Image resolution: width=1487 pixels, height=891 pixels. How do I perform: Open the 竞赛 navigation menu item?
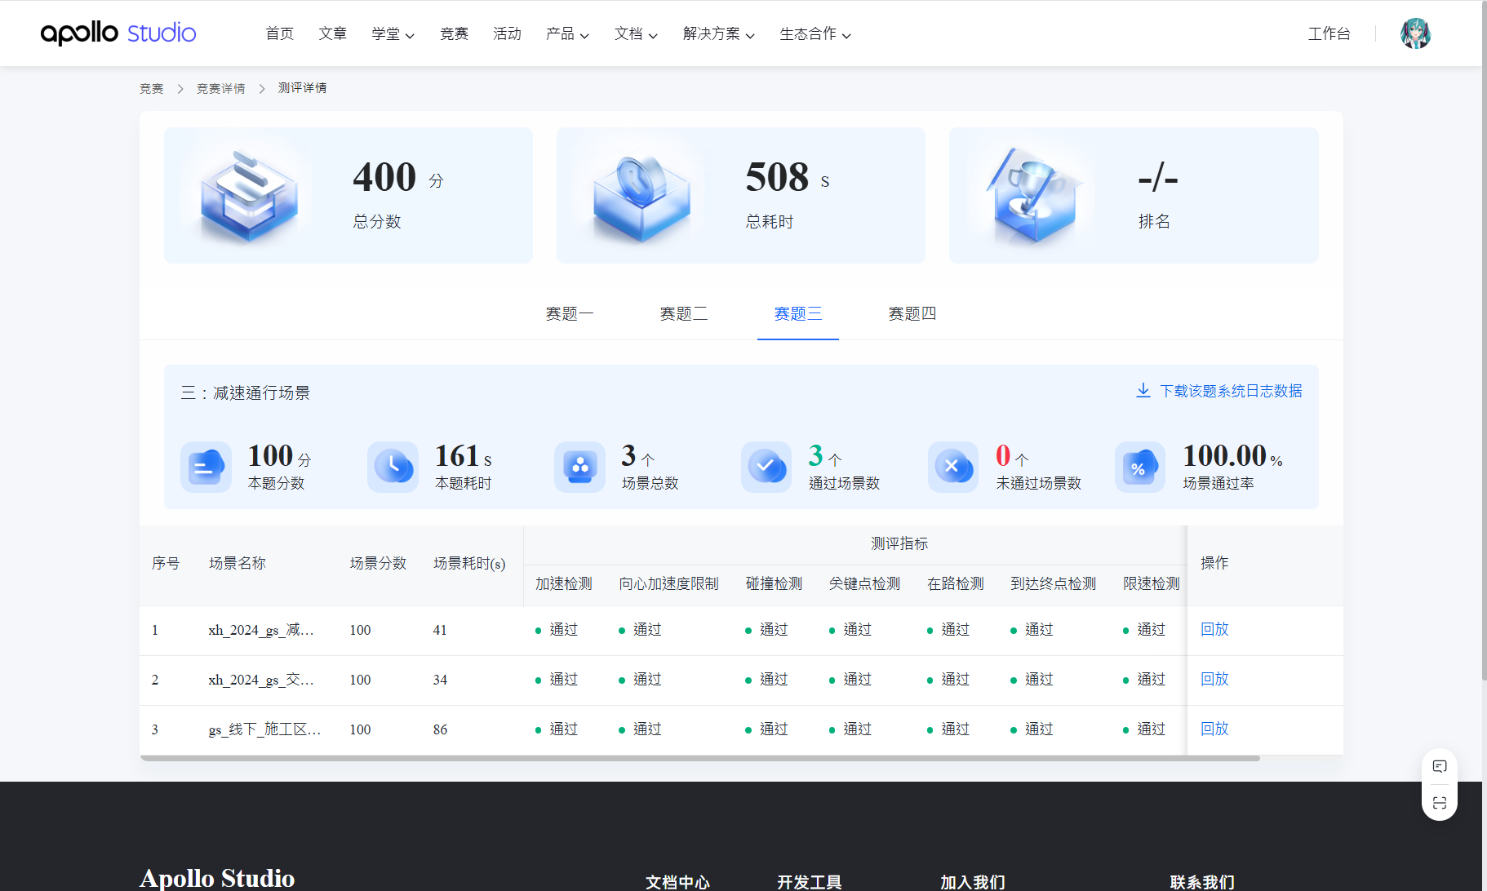(x=454, y=33)
